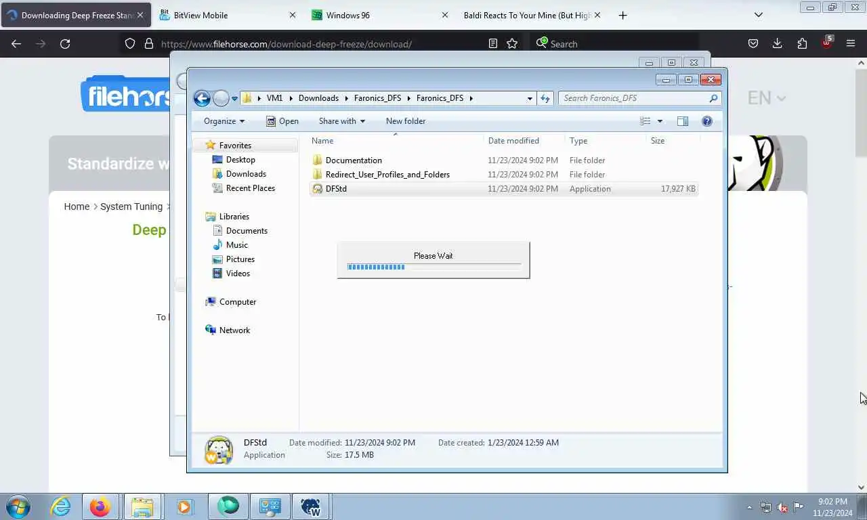Open the Music library
The image size is (867, 520).
coord(236,245)
